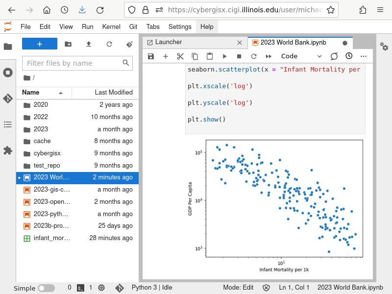Switch to the Launcher tab
The width and height of the screenshot is (392, 294).
pyautogui.click(x=169, y=43)
